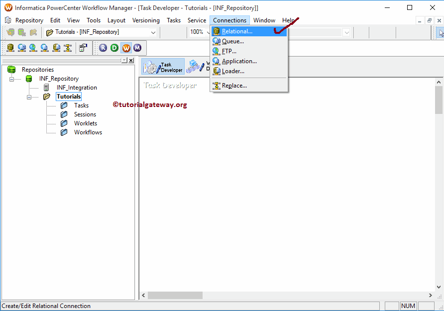The image size is (444, 311).
Task: Click the orange W Workflow Manager icon
Action: tap(126, 48)
